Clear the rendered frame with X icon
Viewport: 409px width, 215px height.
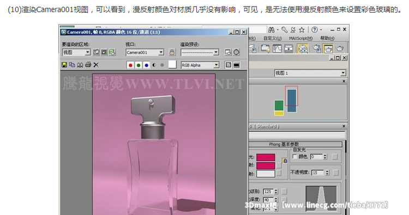(96, 65)
